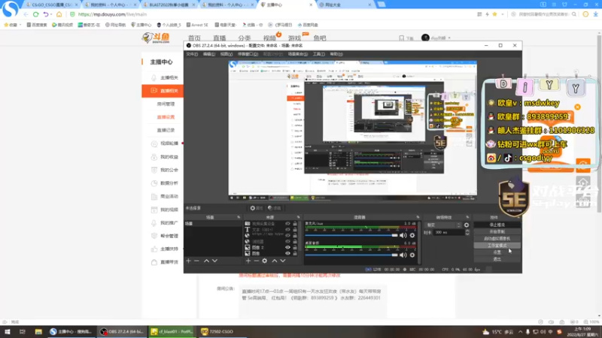Switch to OBS 27.2.4 taskbar button

[122, 331]
